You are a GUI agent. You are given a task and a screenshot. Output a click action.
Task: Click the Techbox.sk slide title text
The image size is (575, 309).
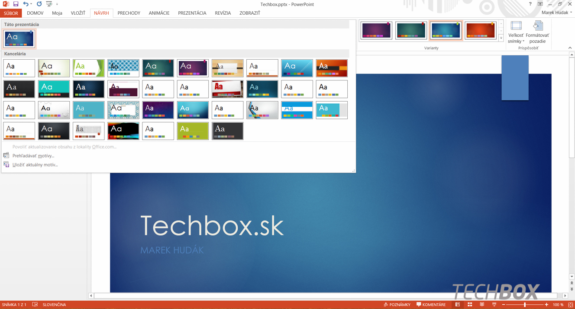coord(212,226)
